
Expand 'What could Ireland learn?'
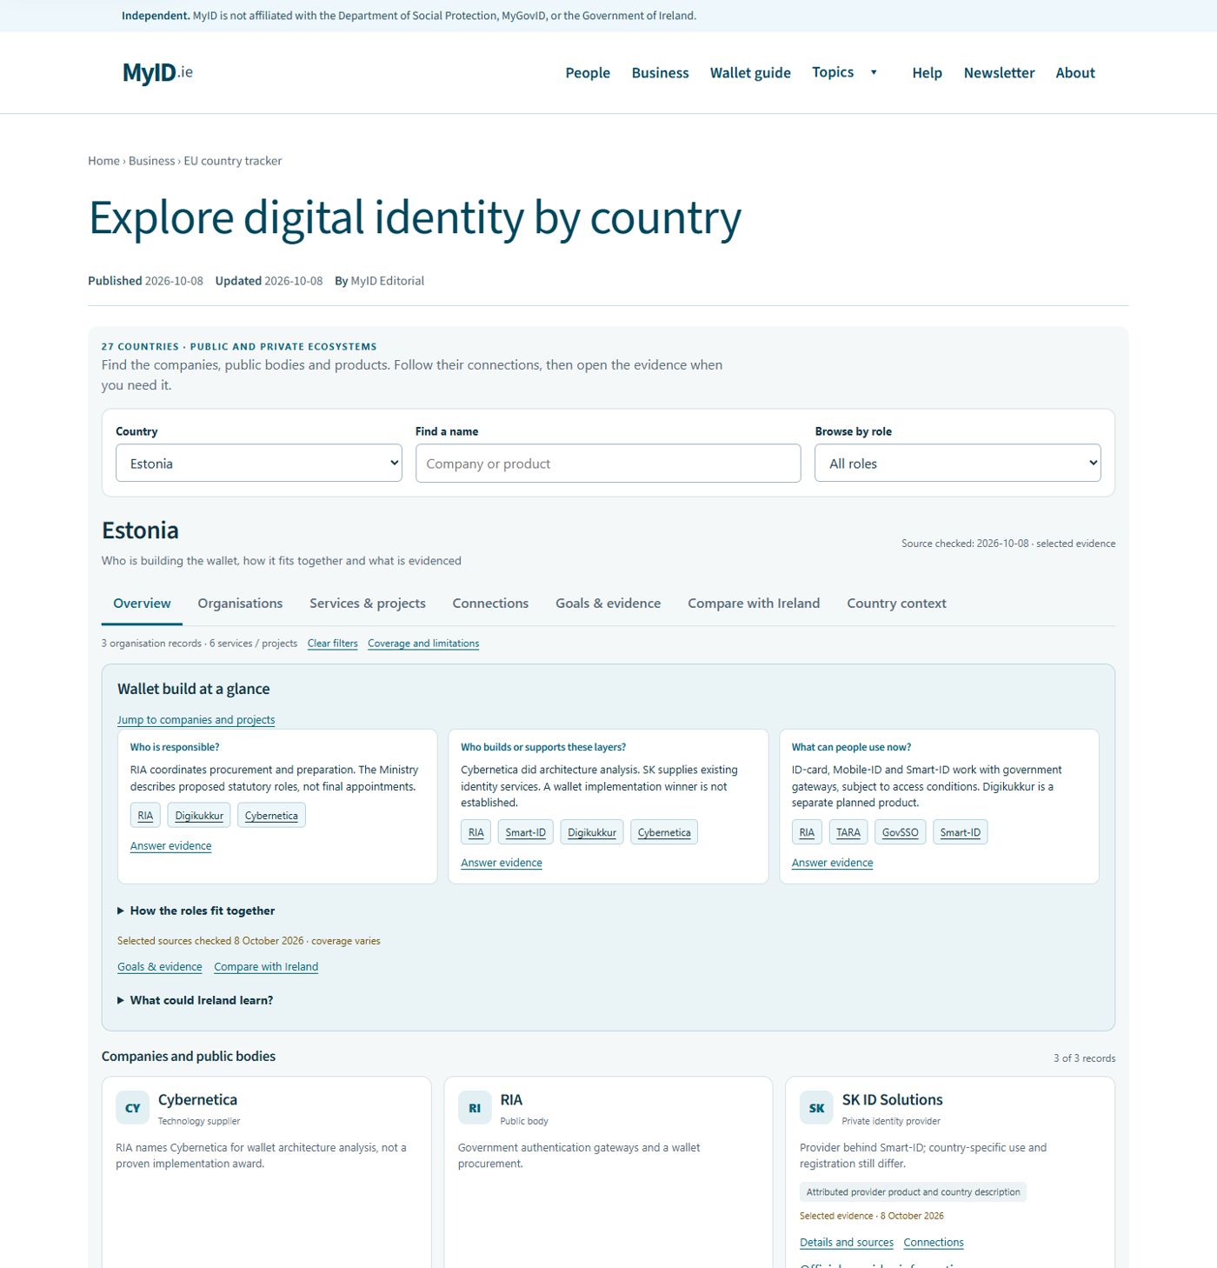196,1000
